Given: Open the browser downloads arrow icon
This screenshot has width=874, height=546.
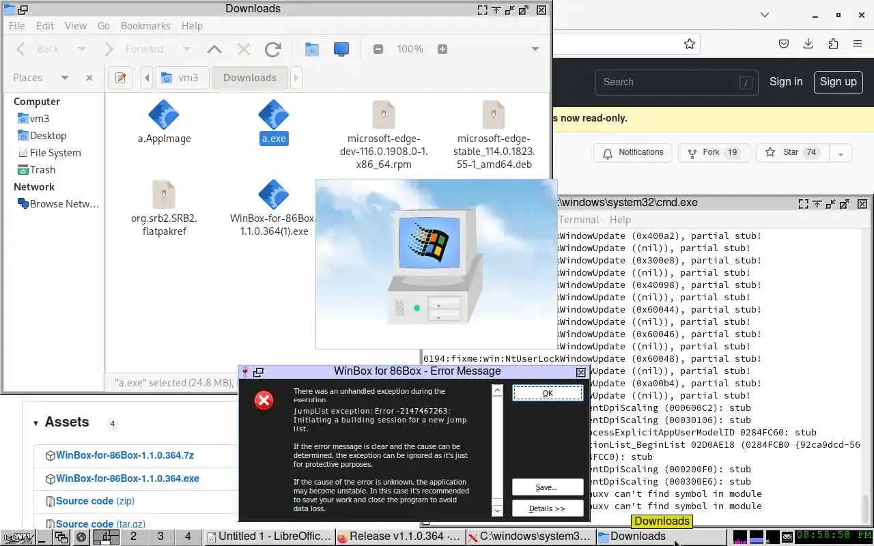Looking at the screenshot, I should coord(808,44).
